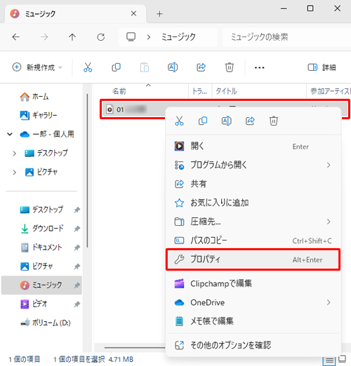
Task: Click the refresh arrow icon
Action: (x=101, y=37)
